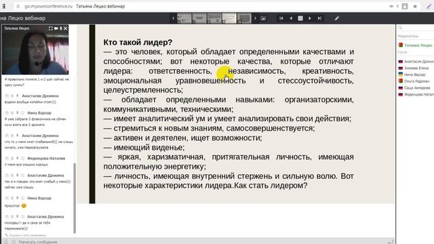Viewport: 434px width, 244px height.
Task: Close the Татьяна Лецко video panel
Action: (x=66, y=28)
